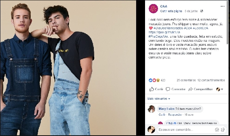Click the Comentar speech bubble icon
Viewport: 230px width, 136px height.
168,89
